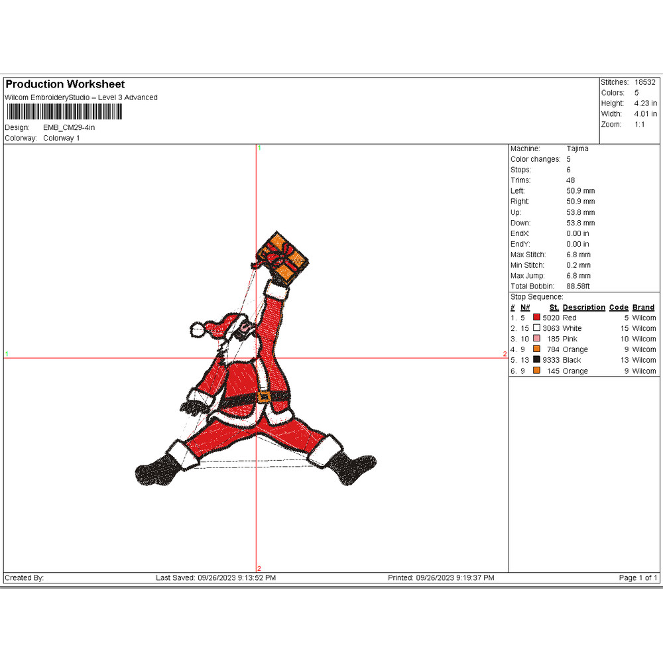663x663 pixels.
Task: Click the Stitches count 18532
Action: (x=645, y=82)
